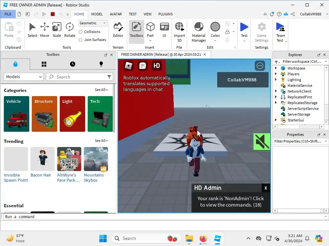
Task: Click the notifications bell in title ribbon
Action: pyautogui.click(x=272, y=14)
